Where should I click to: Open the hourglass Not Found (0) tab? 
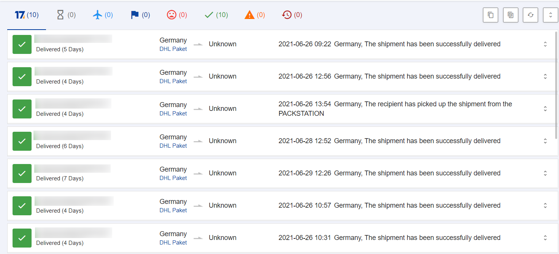point(66,15)
